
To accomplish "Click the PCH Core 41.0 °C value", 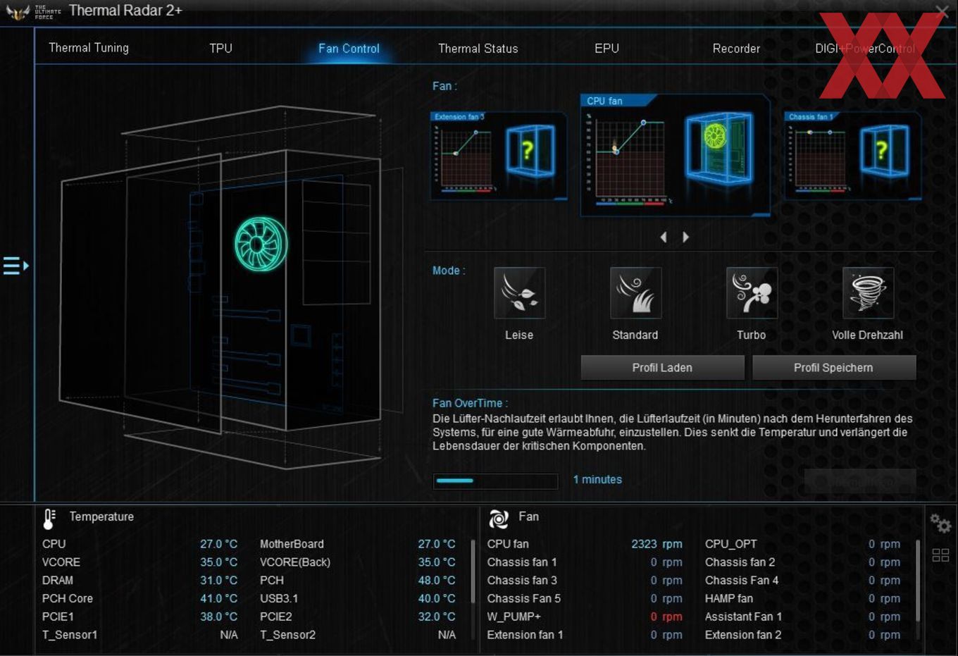I will click(218, 599).
